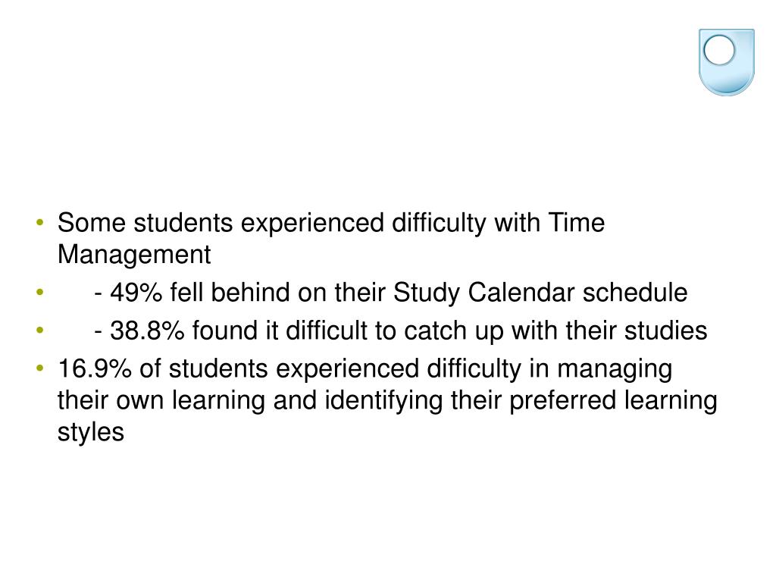This screenshot has height=561, width=776.
Task: Click the word "managing"
Action: point(614,368)
